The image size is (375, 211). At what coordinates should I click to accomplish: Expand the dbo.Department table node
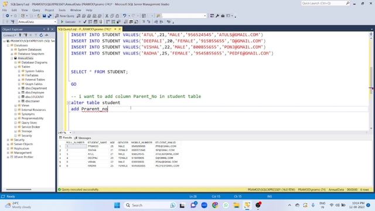(x=19, y=89)
